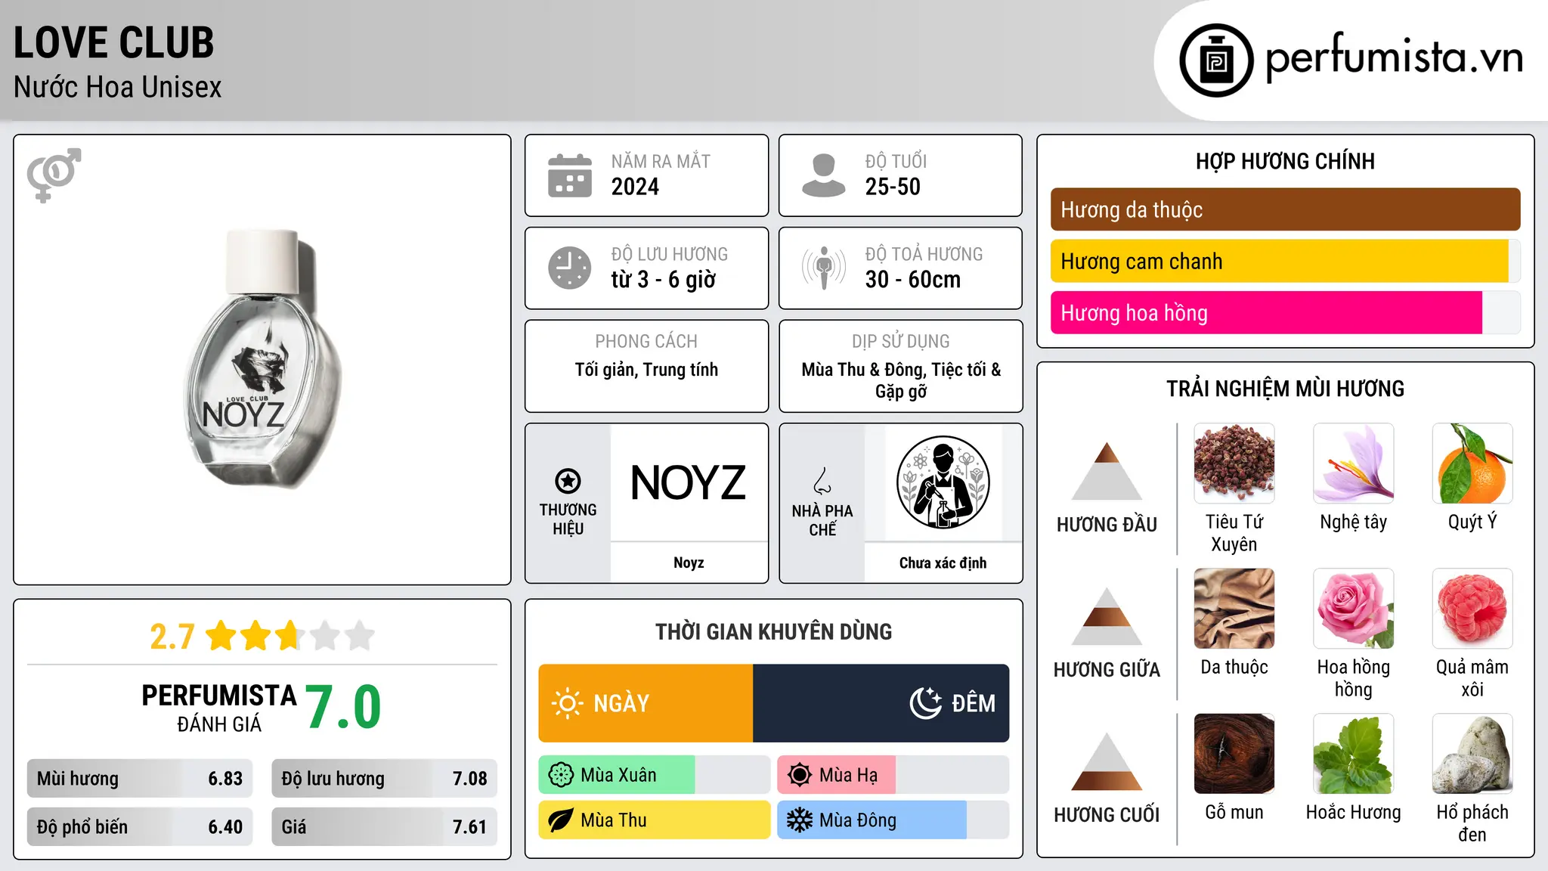Screen dimensions: 1548x871
Task: Click the sillage icon beside Độ Toả Hương
Action: (824, 268)
